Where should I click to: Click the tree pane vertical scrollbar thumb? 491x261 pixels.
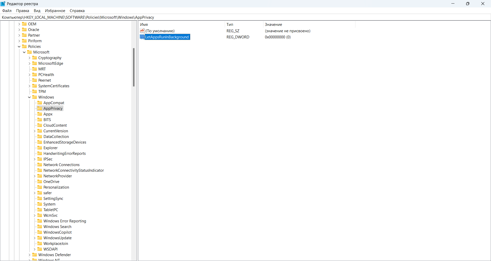click(134, 67)
